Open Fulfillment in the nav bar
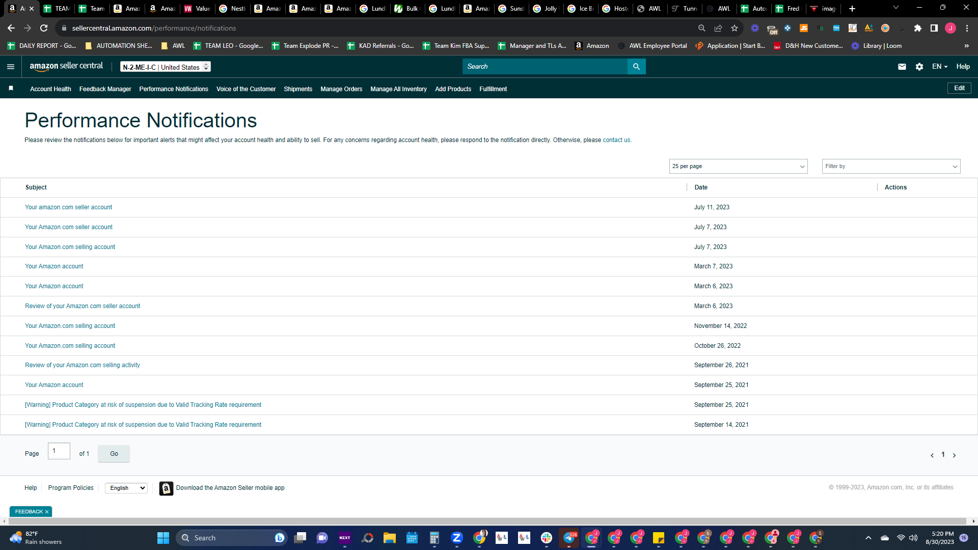The height and width of the screenshot is (550, 978). [x=493, y=89]
